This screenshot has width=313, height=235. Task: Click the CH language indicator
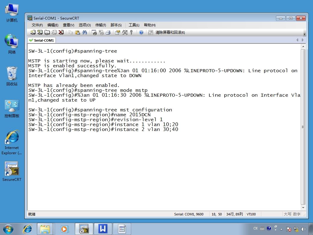pos(255,228)
